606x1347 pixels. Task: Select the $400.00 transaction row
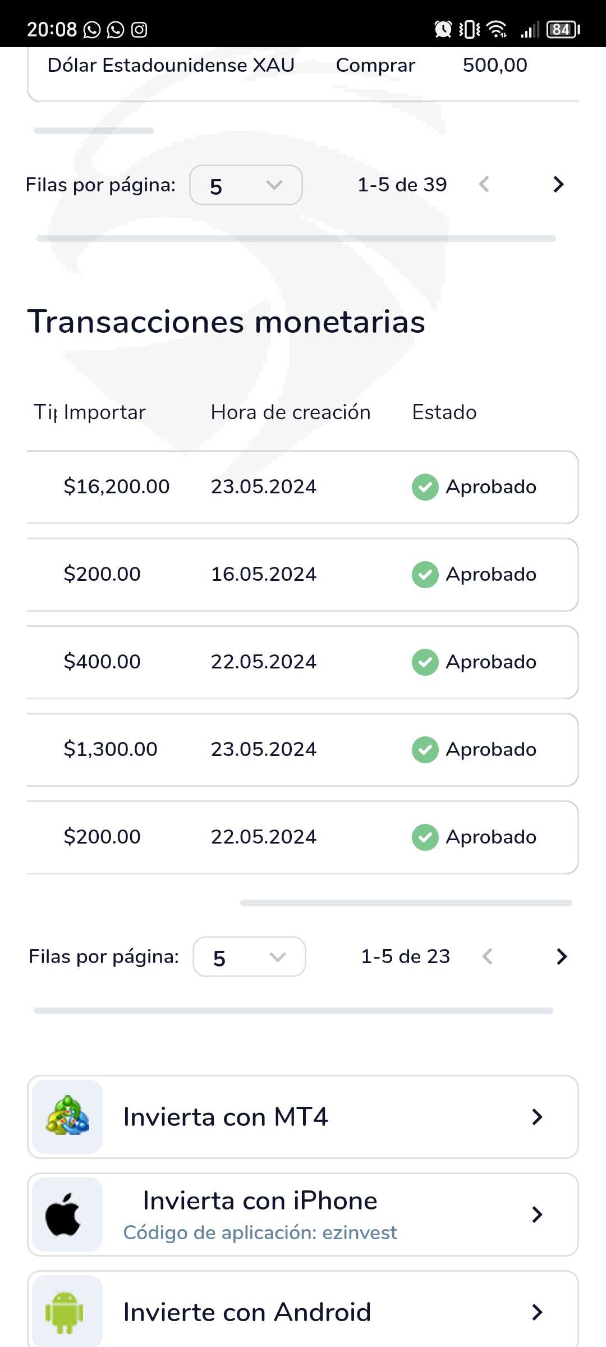click(x=302, y=662)
